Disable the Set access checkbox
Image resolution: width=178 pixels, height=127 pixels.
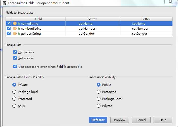tap(15, 58)
